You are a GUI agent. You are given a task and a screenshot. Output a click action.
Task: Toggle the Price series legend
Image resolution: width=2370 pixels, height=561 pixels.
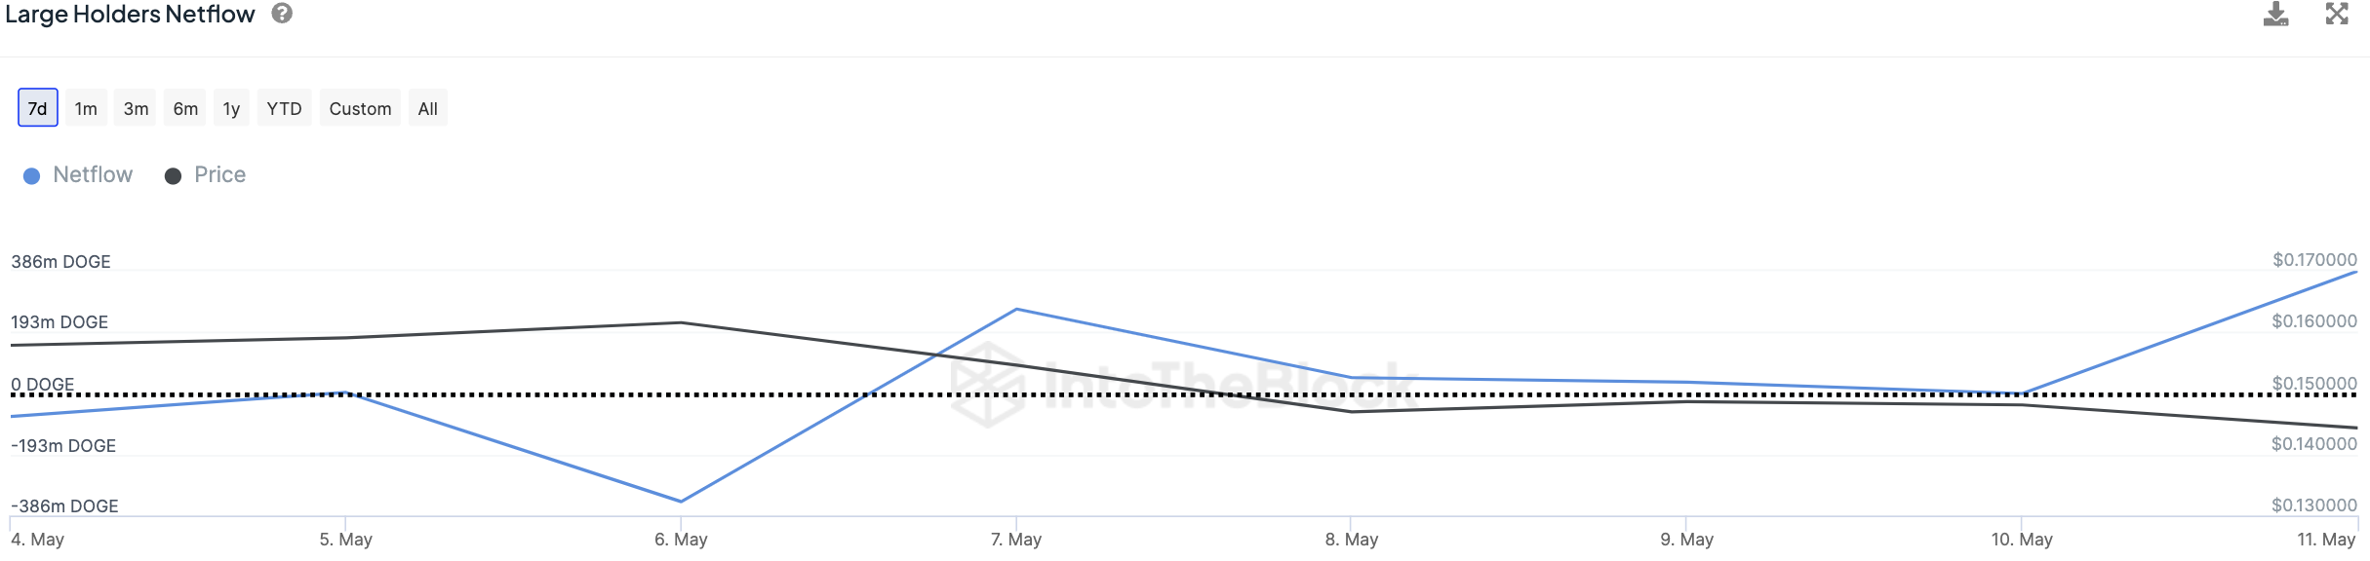click(x=219, y=175)
